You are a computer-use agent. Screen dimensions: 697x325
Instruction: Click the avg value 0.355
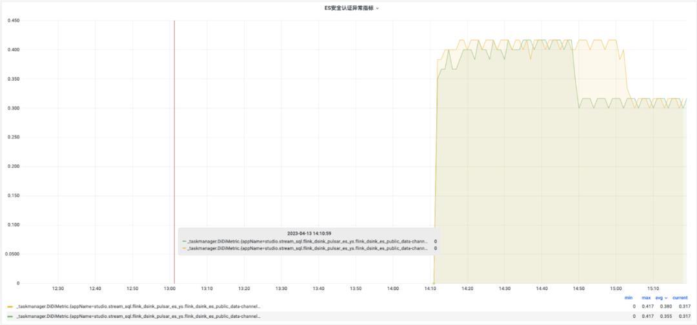(x=666, y=317)
